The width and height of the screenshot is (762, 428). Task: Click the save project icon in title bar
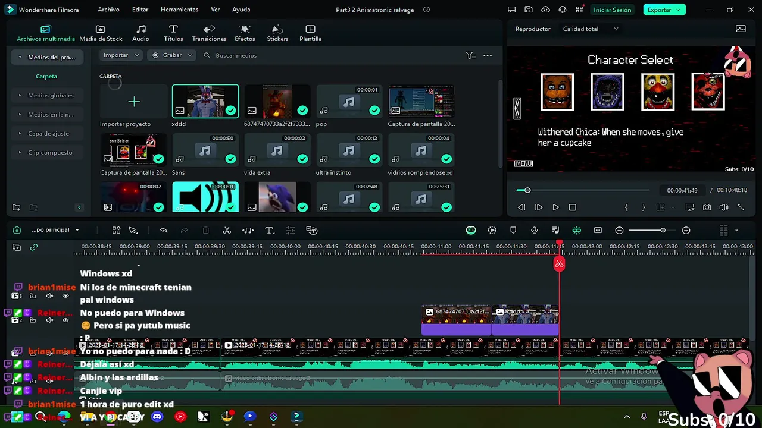(529, 10)
